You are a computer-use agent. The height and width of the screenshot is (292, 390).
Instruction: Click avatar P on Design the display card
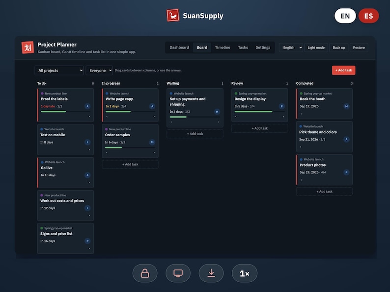coord(281,106)
